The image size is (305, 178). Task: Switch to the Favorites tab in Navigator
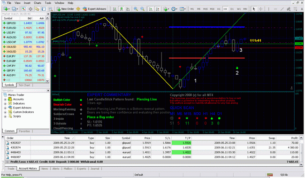point(24,131)
